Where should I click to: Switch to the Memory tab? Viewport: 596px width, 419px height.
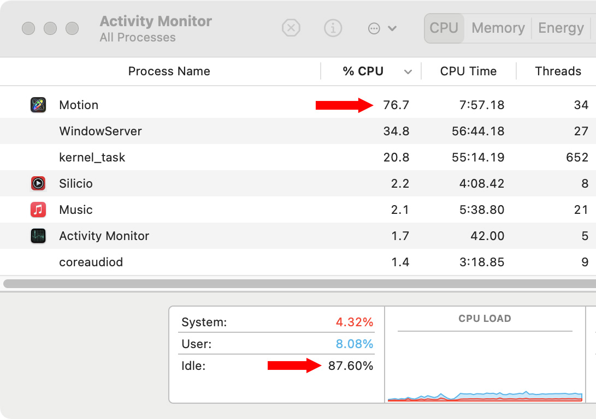[x=498, y=28]
